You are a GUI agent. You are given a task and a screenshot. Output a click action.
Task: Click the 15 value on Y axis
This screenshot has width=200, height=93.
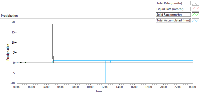click(13, 32)
